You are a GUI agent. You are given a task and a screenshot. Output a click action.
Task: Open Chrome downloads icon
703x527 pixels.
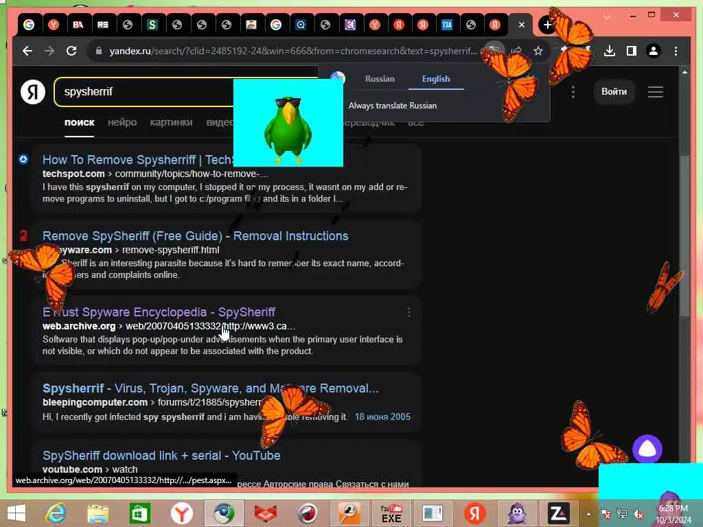click(x=610, y=51)
